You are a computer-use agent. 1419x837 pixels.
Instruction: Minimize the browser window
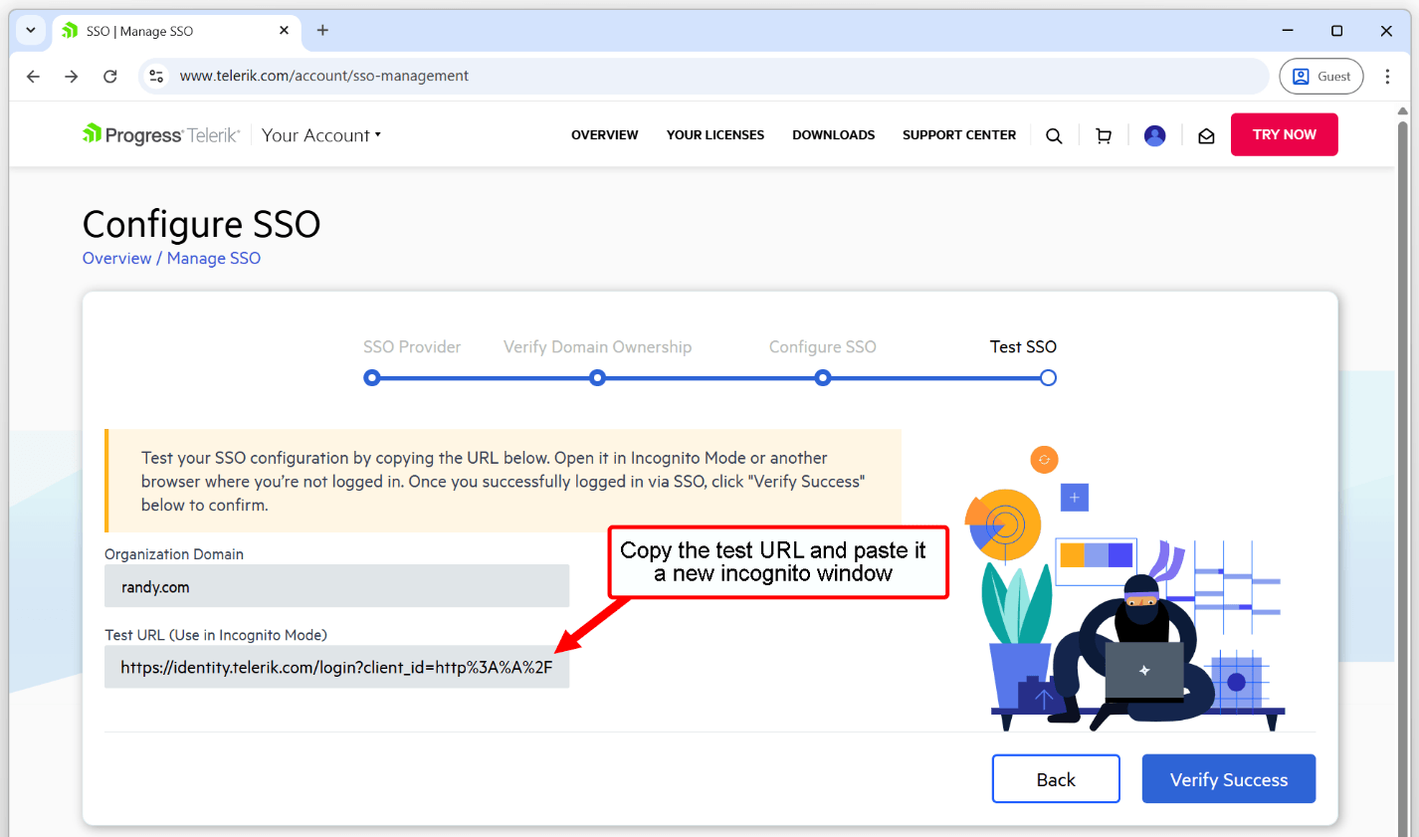click(1288, 31)
